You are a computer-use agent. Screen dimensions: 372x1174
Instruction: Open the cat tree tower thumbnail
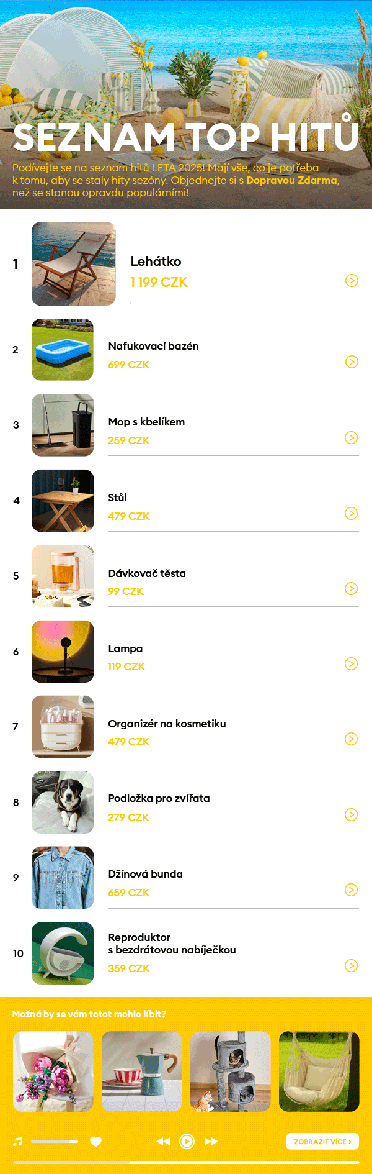tap(231, 1072)
